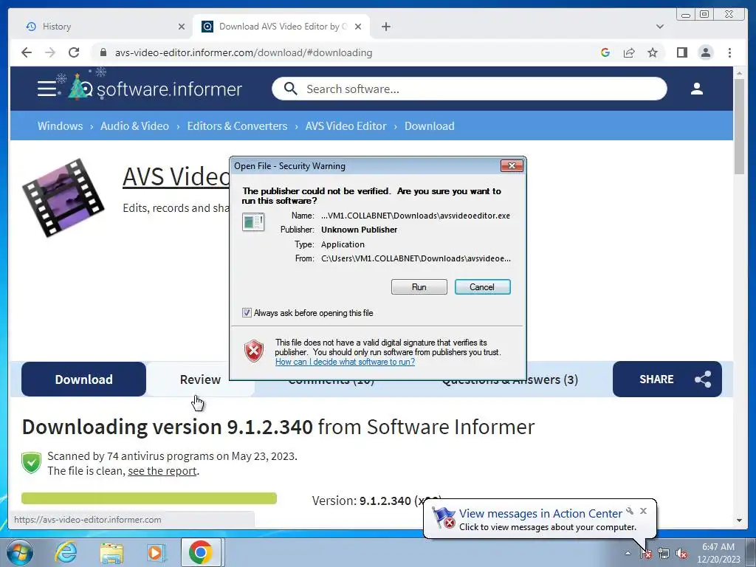Cancel the Security Warning dialog

pos(482,287)
